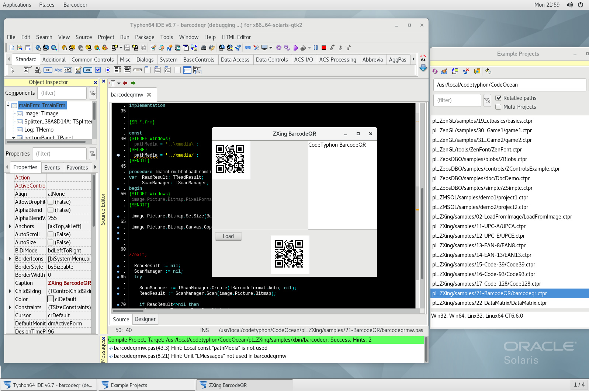The width and height of the screenshot is (589, 391).
Task: Click the 'pathMedia is not used' hint message
Action: tap(190, 348)
